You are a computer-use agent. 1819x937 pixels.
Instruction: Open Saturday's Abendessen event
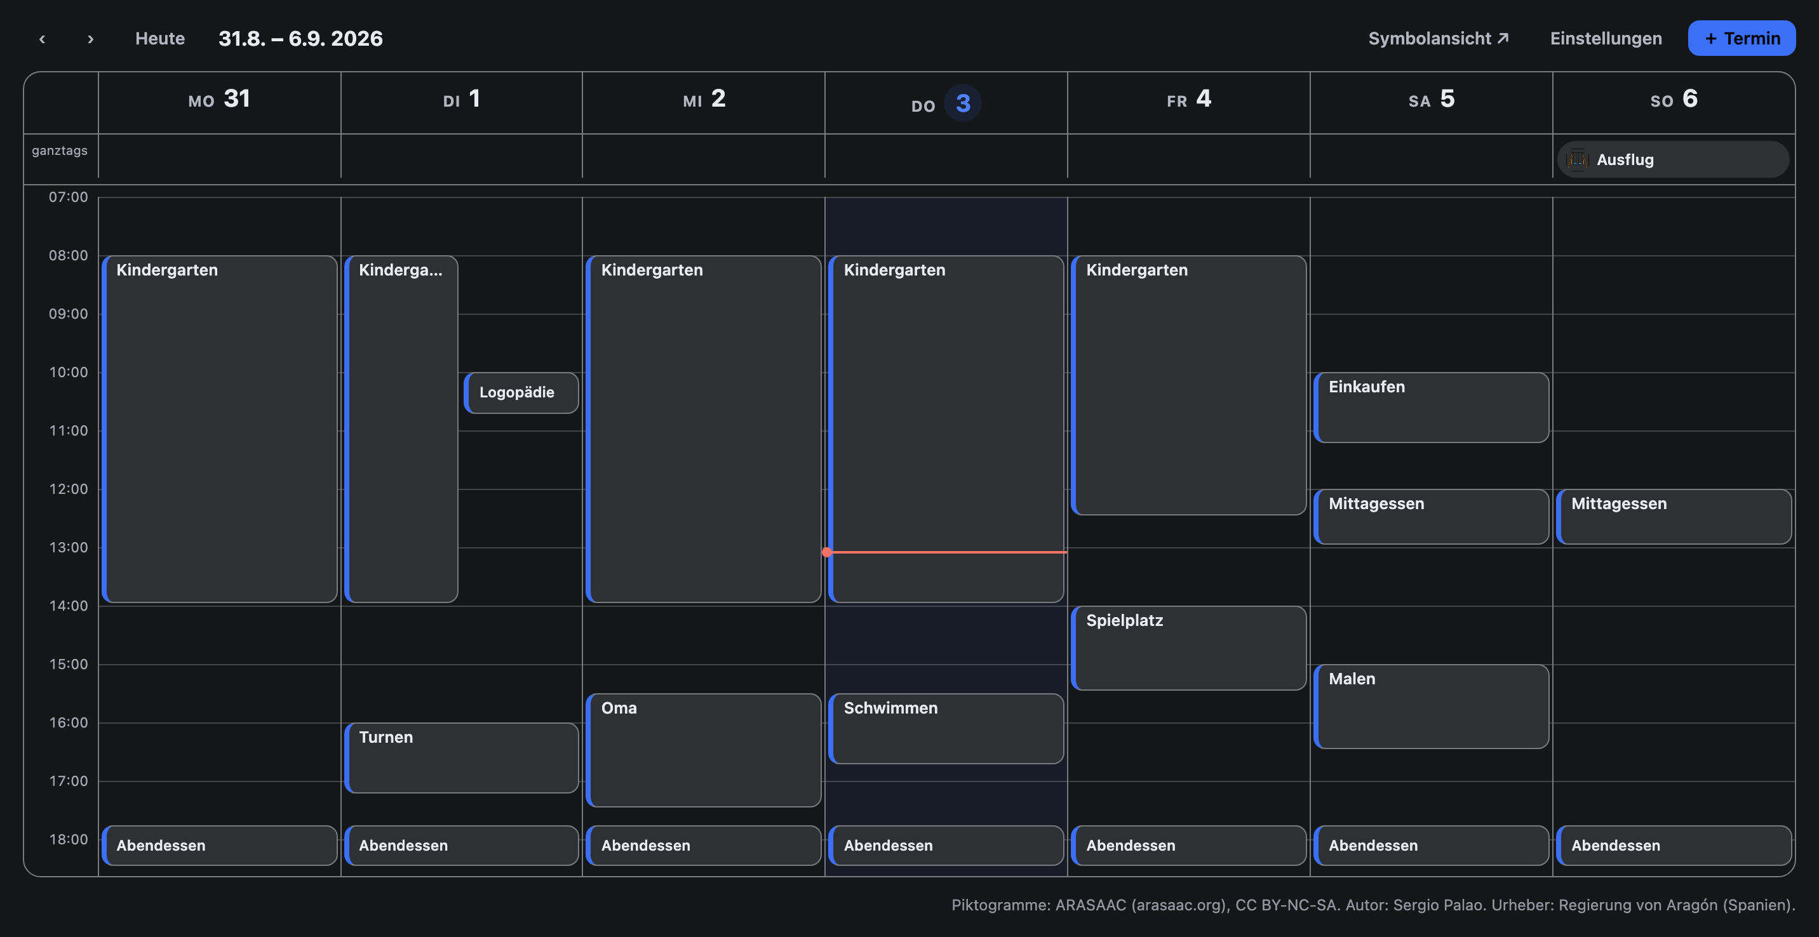pos(1432,846)
